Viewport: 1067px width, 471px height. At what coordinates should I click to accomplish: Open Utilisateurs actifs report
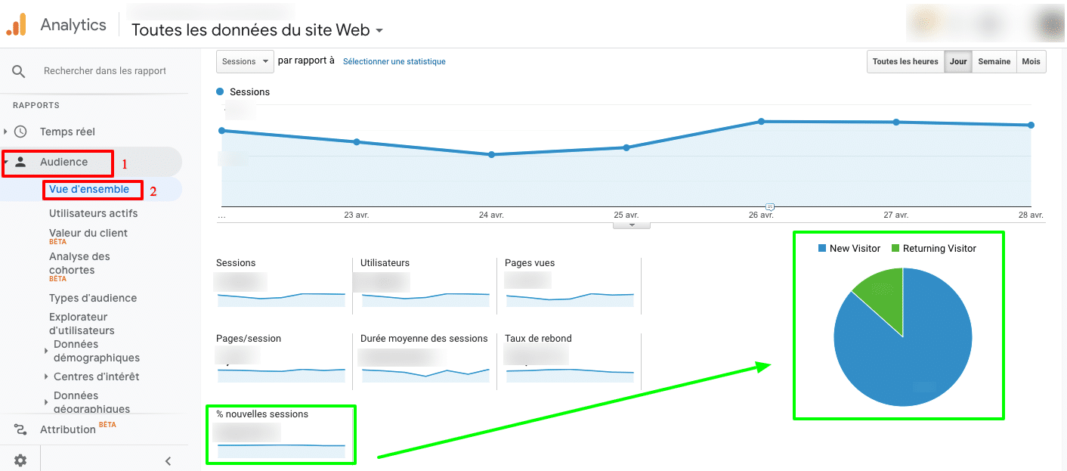(94, 213)
